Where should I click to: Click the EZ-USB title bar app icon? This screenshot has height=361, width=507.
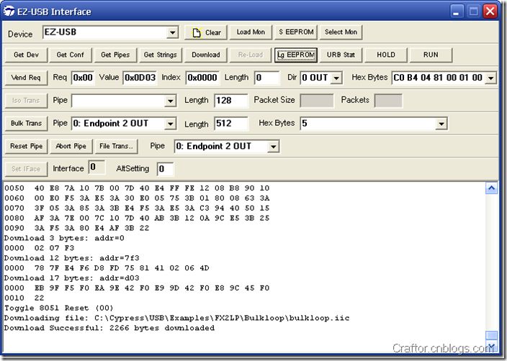[x=9, y=12]
